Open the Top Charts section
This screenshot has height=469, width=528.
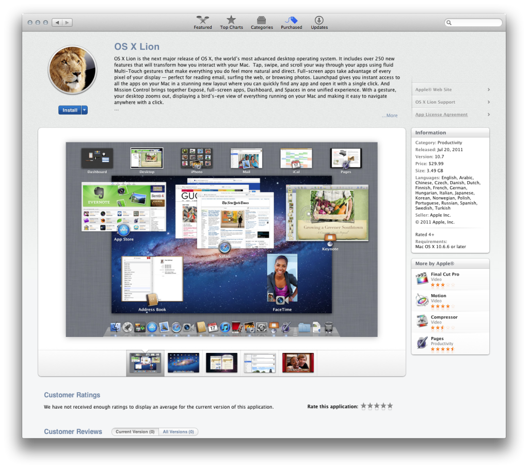pyautogui.click(x=231, y=23)
